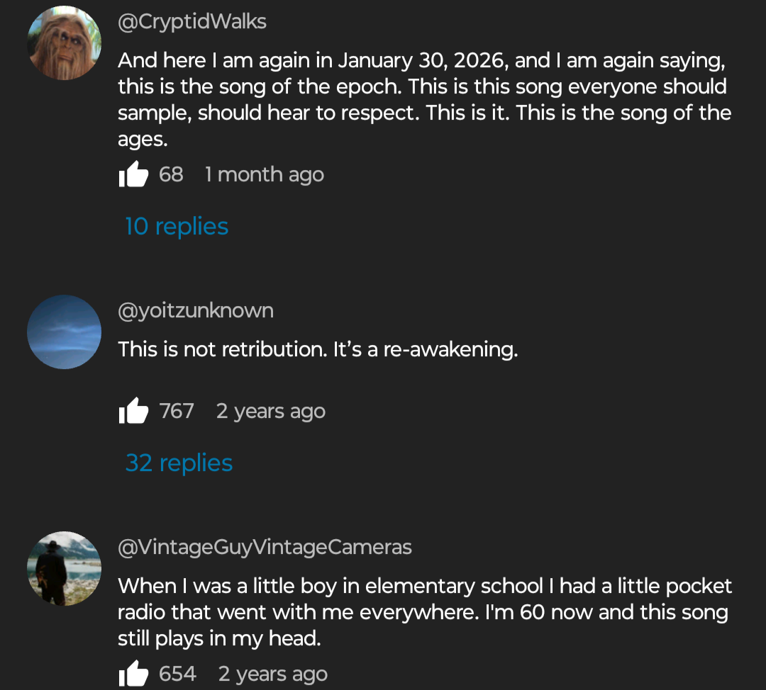Viewport: 766px width, 690px height.
Task: Open the @yoitzunknown username link
Action: coord(196,310)
